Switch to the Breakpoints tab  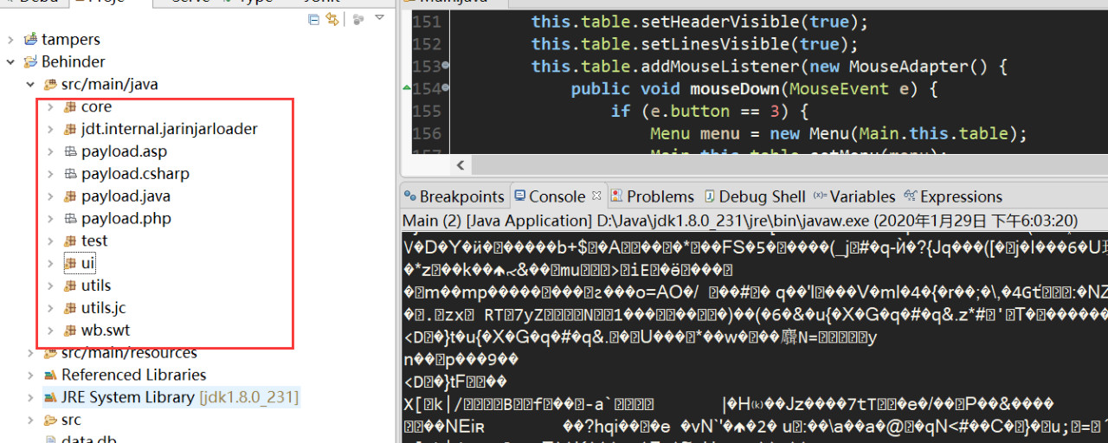[x=454, y=196]
